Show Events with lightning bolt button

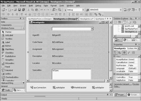pyautogui.click(x=129, y=53)
